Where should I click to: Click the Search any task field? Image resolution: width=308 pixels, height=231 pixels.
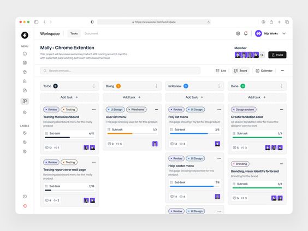120,70
